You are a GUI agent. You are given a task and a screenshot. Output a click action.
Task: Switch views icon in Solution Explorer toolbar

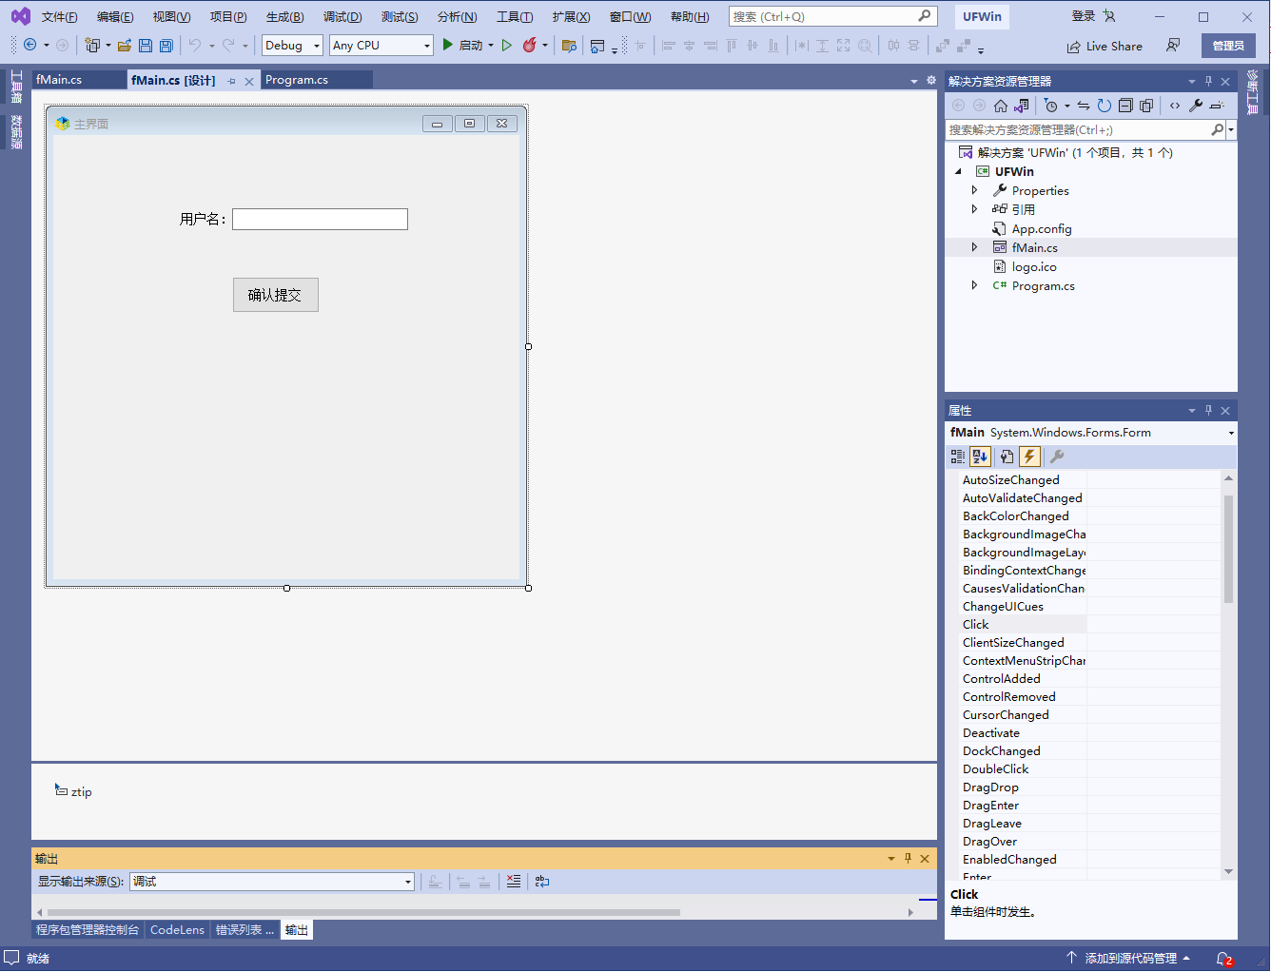(x=1021, y=106)
